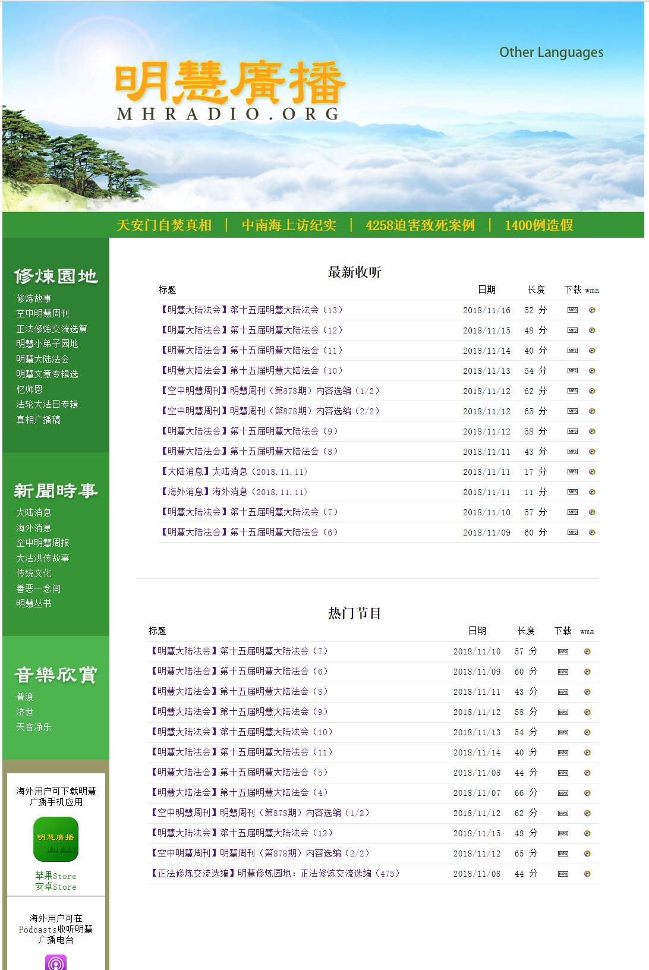Play WMA for 第十五届明慧大陆法会（4）

[x=587, y=793]
